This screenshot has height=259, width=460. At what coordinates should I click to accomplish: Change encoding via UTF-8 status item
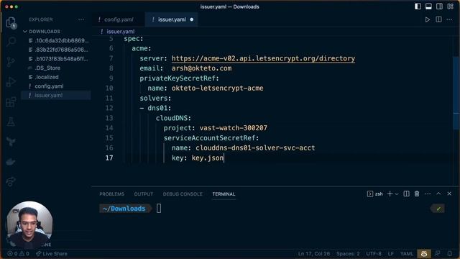374,254
